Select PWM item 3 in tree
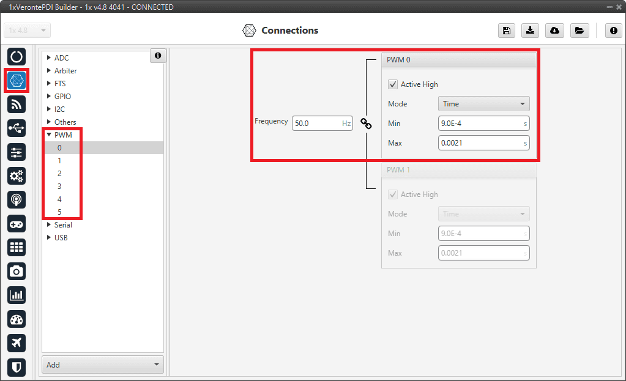This screenshot has height=381, width=626. click(x=59, y=187)
